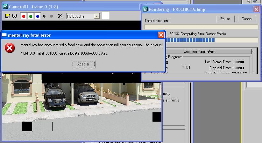Viewport: 262px width, 143px height.
Task: Pause the rendering
Action: 225,19
